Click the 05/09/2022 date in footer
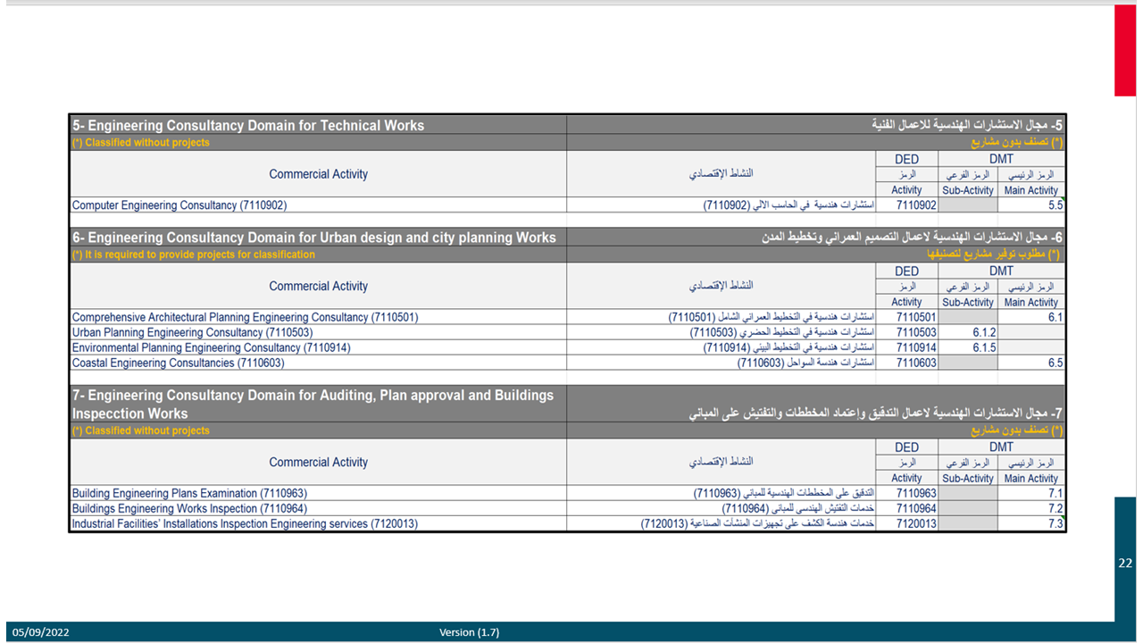 click(41, 632)
